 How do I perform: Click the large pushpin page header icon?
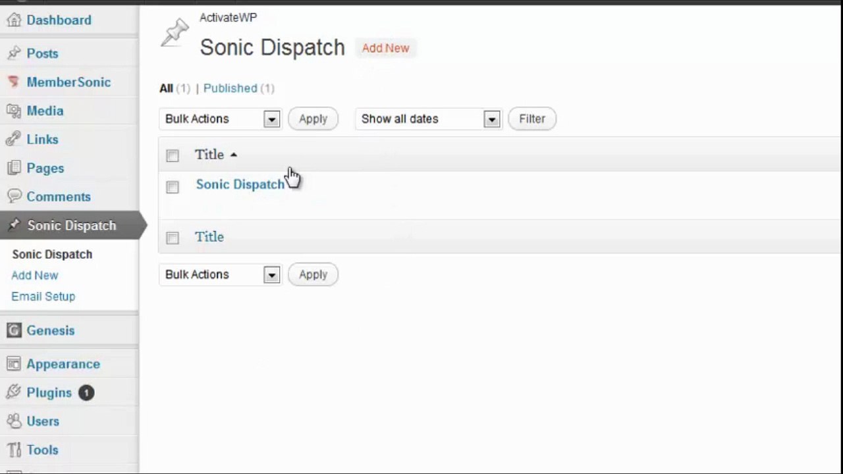(175, 32)
